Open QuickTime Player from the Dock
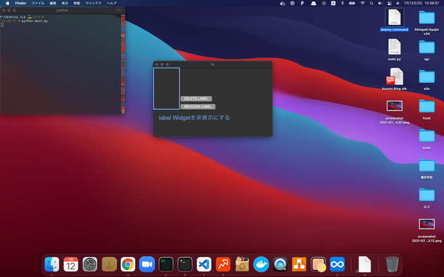Viewport: 444px width, 277px height. 280,264
